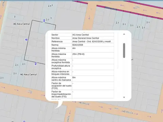Click 'Altura máxima centro de manzana' label
Viewport: 163px width, 122px height.
click(x=61, y=79)
